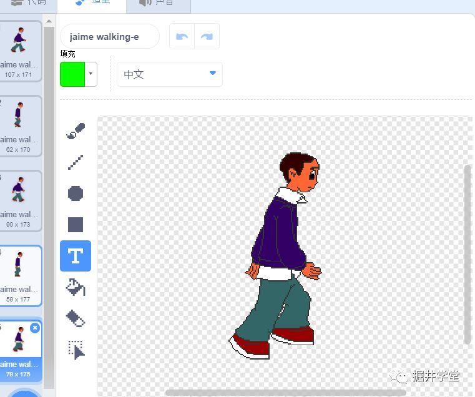Delete the selected 79 x 175 costume

pos(35,328)
